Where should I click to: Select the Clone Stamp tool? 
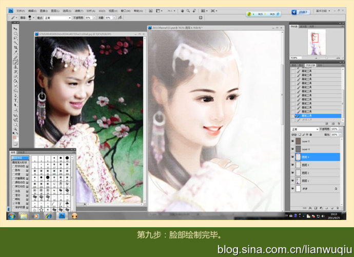pyautogui.click(x=15, y=67)
